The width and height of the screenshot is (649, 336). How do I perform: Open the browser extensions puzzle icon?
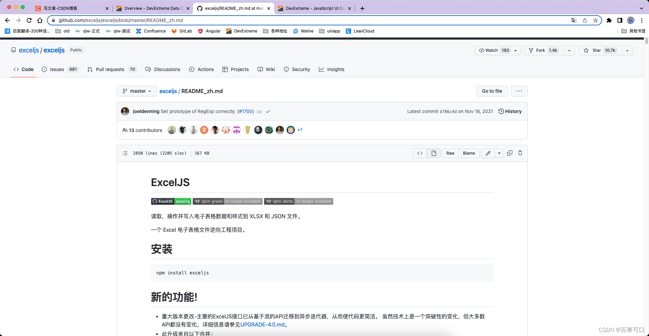point(609,20)
